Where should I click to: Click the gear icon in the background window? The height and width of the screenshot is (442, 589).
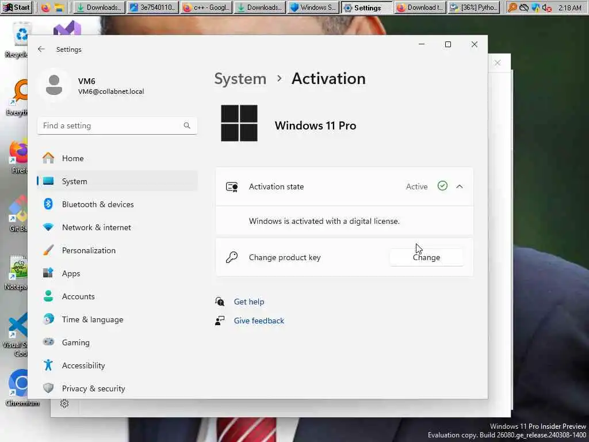64,403
